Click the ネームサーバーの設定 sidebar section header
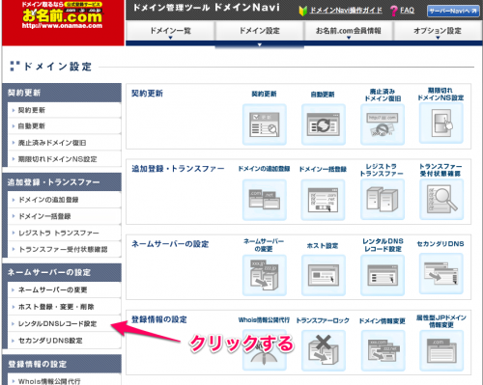Screen dimensions: 483x385 pos(62,272)
